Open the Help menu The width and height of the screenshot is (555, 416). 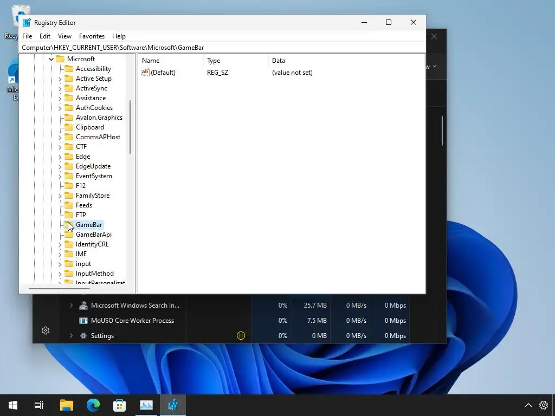(119, 36)
